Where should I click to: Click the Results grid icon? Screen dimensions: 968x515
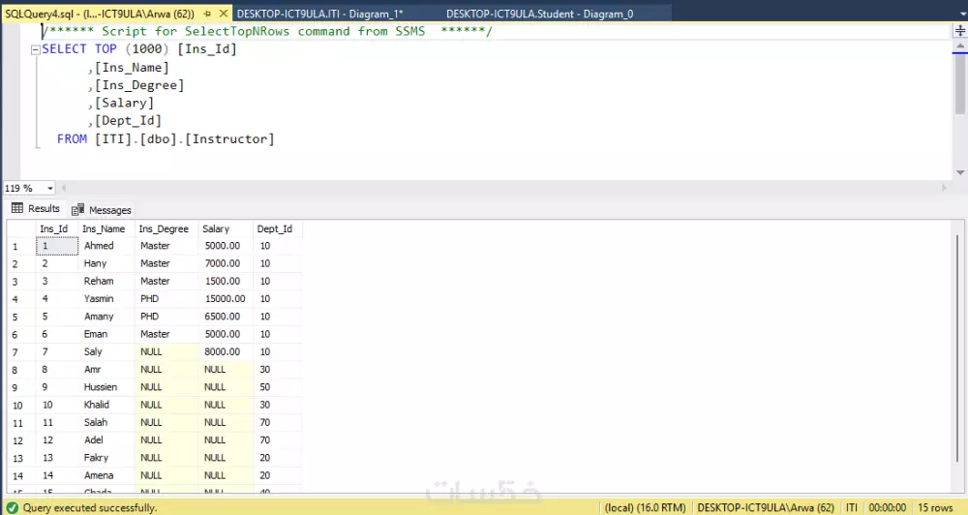17,208
